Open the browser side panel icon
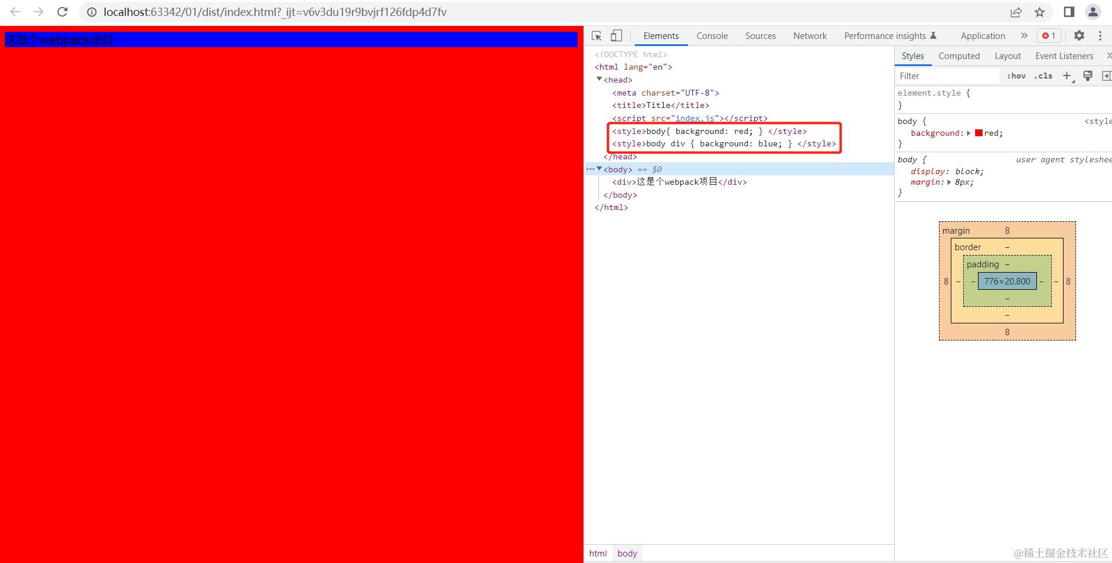Viewport: 1112px width, 563px height. tap(1069, 12)
